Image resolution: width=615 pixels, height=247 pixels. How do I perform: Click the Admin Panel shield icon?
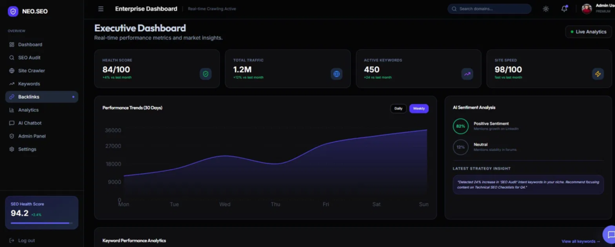click(x=12, y=136)
